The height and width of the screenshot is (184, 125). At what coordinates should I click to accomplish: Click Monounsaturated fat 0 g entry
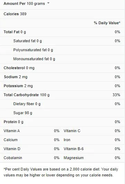point(34,59)
